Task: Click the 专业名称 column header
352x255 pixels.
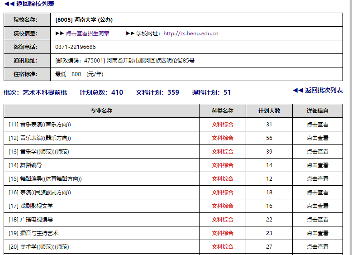Action: (101, 111)
